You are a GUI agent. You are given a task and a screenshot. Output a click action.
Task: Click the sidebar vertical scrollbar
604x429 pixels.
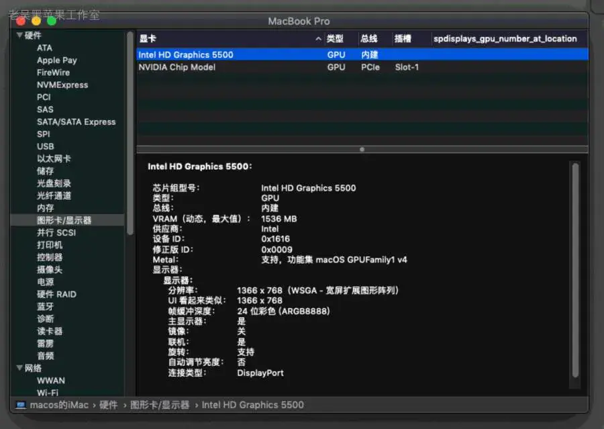130,133
